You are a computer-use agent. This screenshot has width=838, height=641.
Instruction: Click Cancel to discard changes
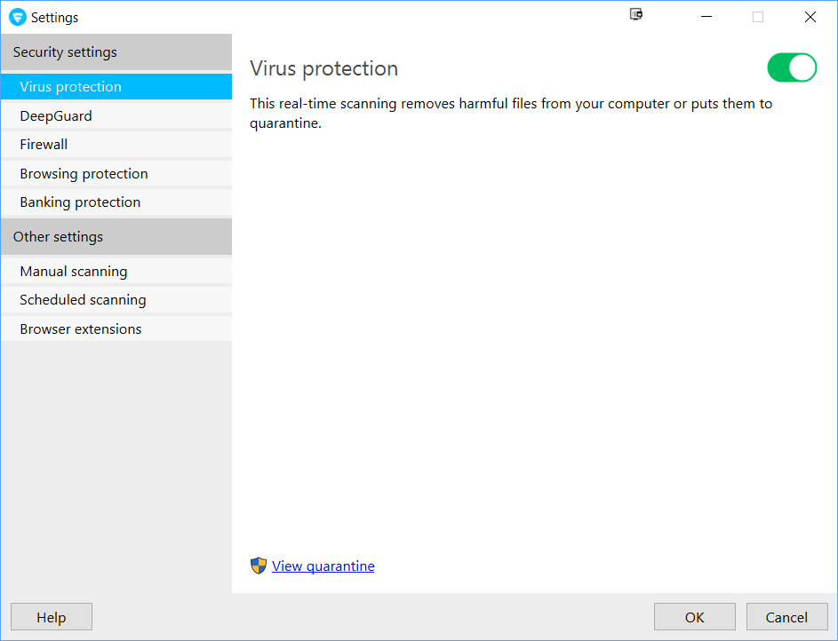786,617
